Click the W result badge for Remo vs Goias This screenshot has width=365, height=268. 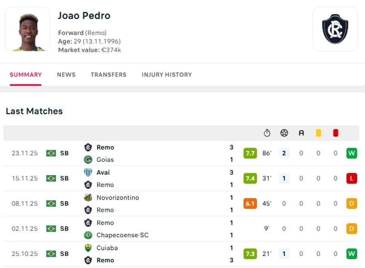[351, 153]
